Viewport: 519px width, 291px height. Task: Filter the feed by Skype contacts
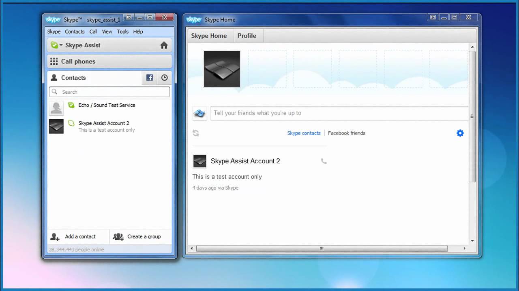click(304, 133)
